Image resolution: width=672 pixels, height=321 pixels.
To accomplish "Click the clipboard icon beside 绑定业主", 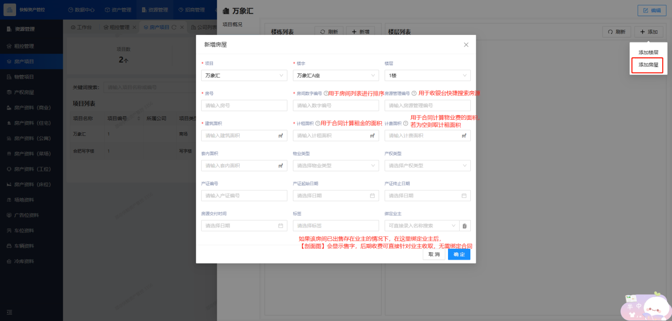I will [465, 226].
